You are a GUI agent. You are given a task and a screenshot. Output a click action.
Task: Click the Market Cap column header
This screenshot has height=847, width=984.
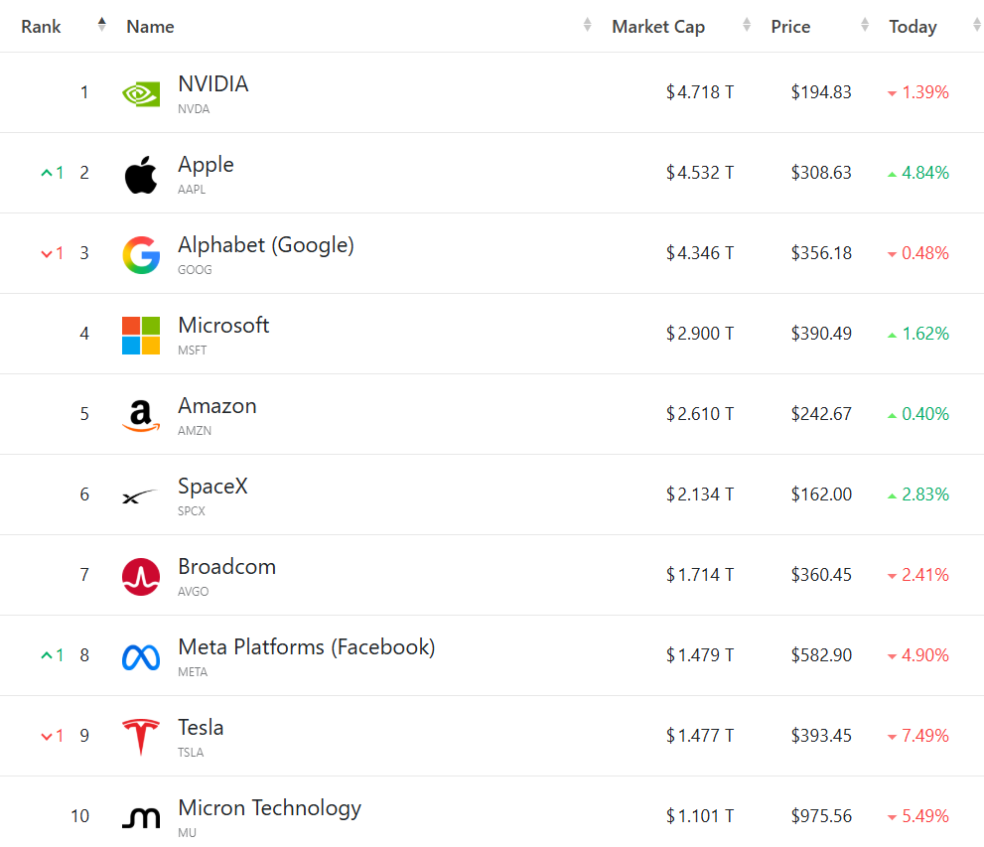(658, 27)
